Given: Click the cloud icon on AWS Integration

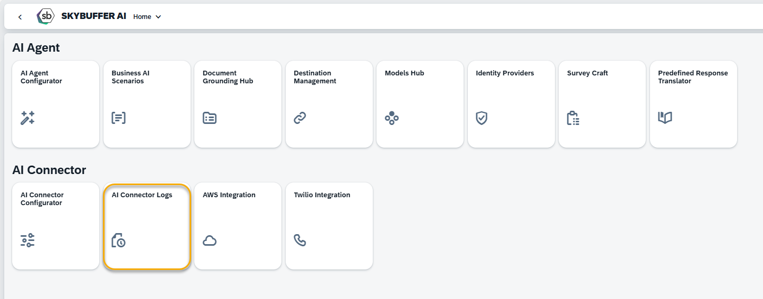Looking at the screenshot, I should (210, 241).
